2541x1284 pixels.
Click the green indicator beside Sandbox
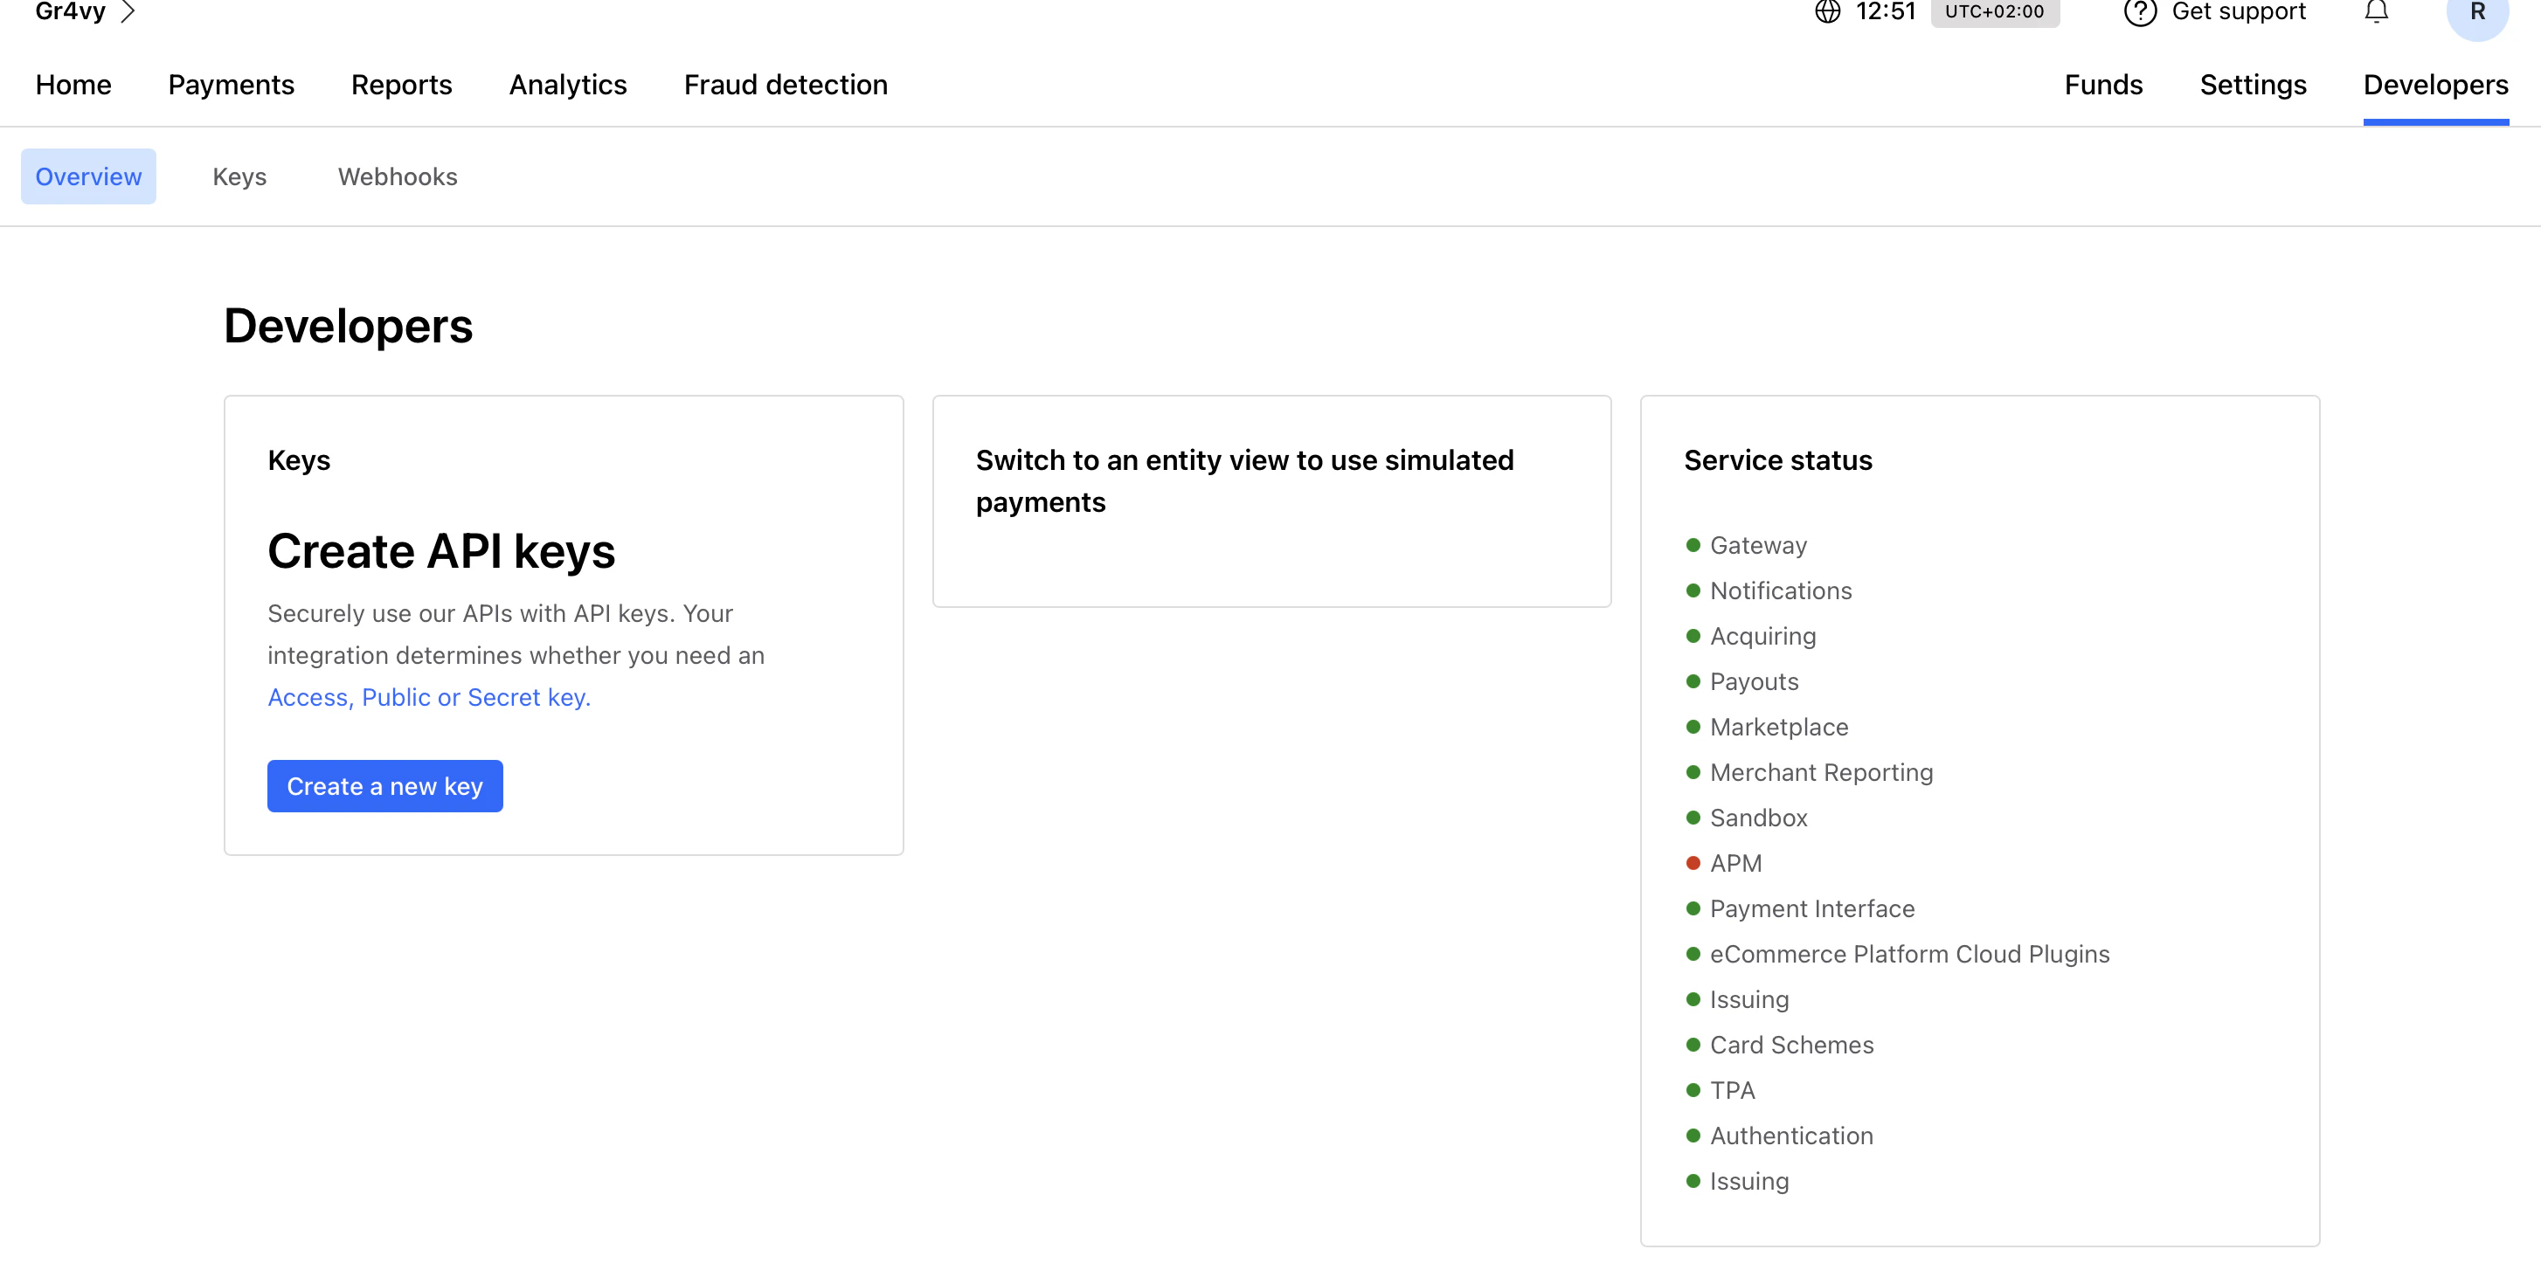click(x=1693, y=818)
